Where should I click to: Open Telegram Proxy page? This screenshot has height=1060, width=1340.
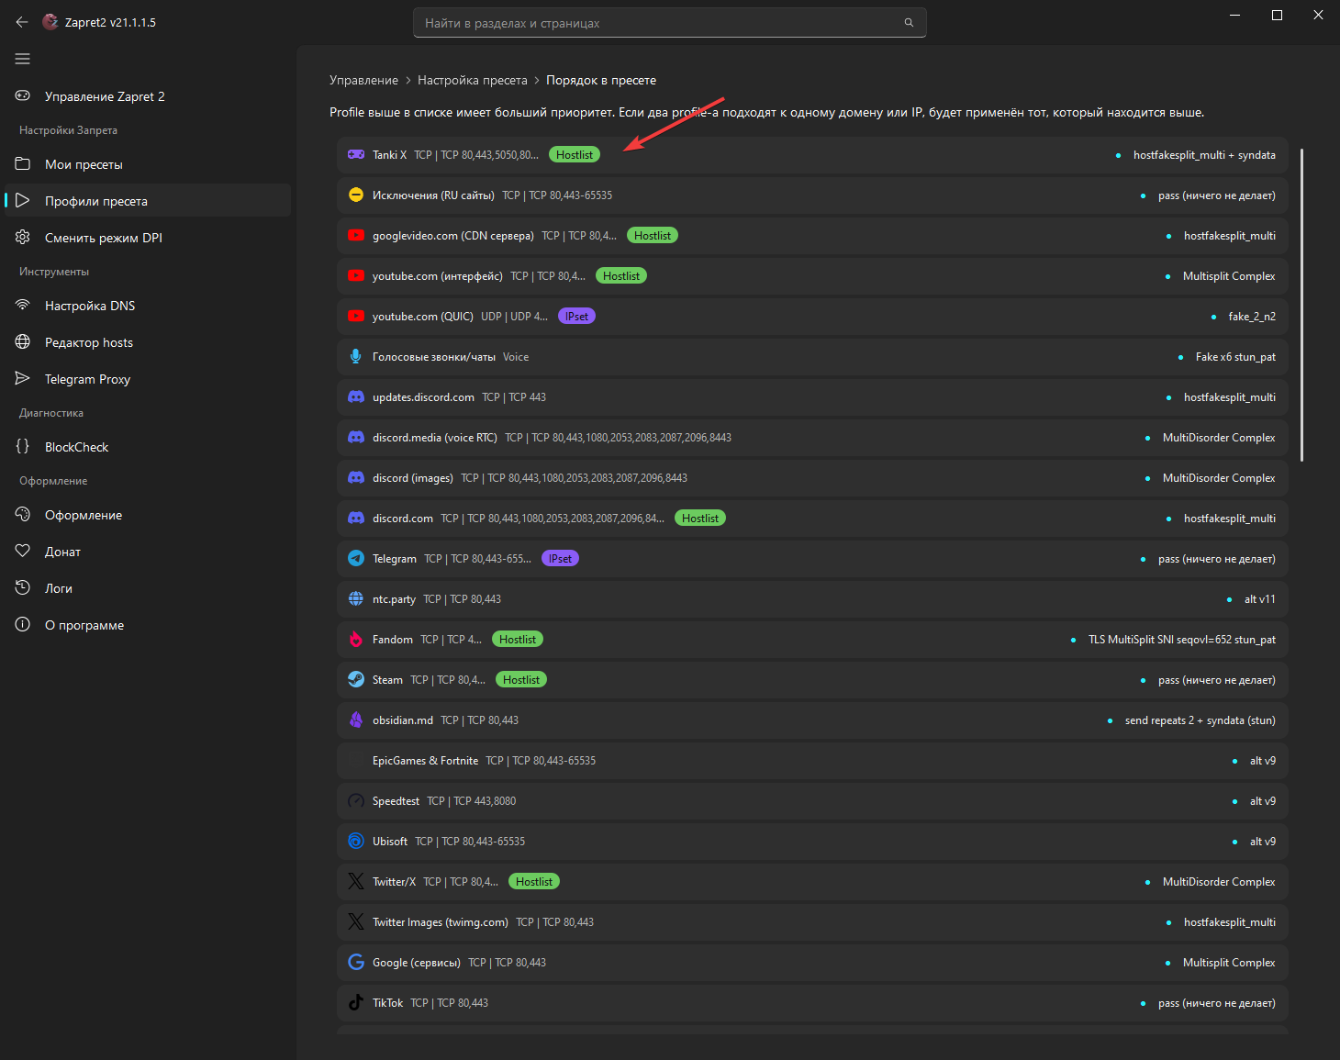click(148, 379)
